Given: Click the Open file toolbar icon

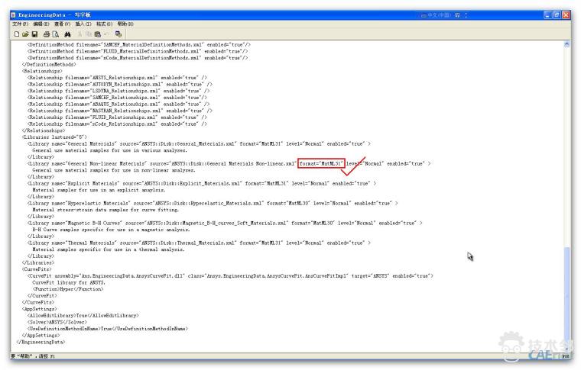Looking at the screenshot, I should (x=24, y=34).
